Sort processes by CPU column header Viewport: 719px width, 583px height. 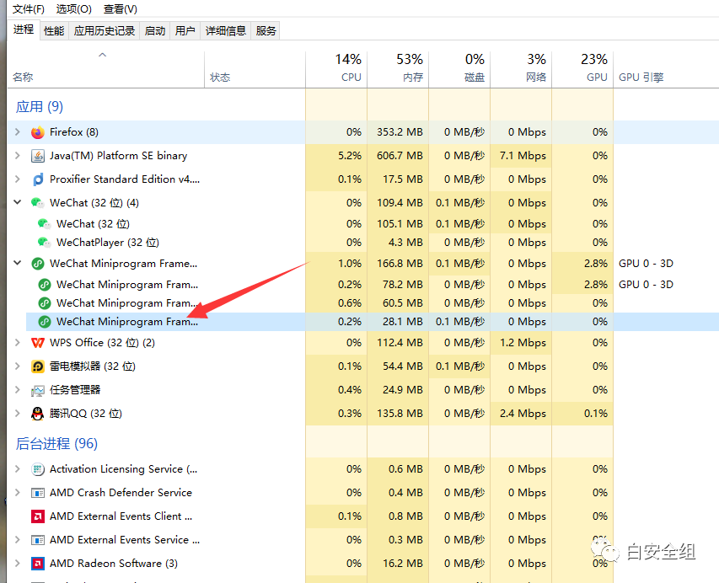point(336,69)
